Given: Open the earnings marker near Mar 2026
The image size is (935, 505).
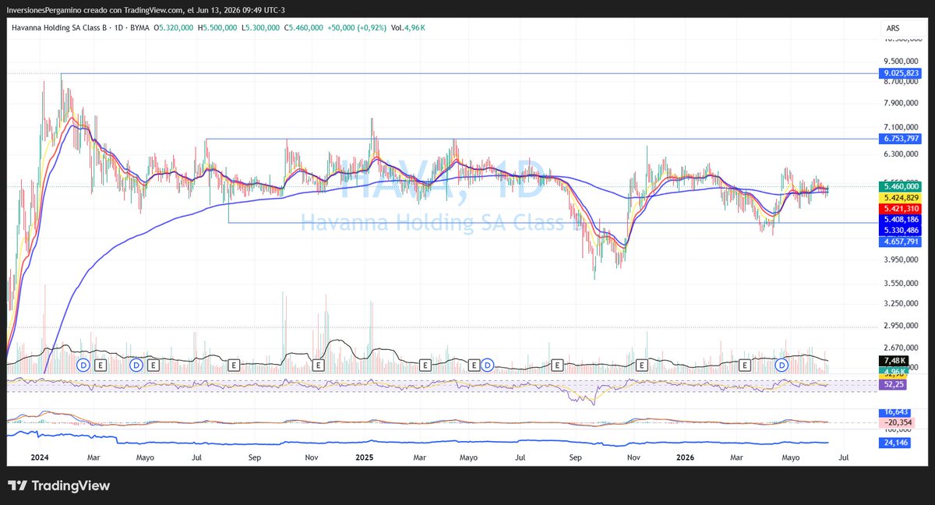Looking at the screenshot, I should pos(745,365).
